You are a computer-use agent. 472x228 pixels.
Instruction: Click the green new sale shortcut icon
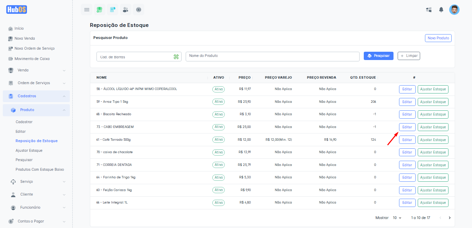click(x=100, y=10)
